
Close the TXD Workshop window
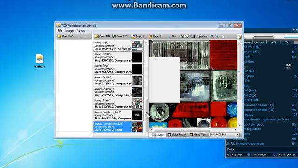[237, 25]
